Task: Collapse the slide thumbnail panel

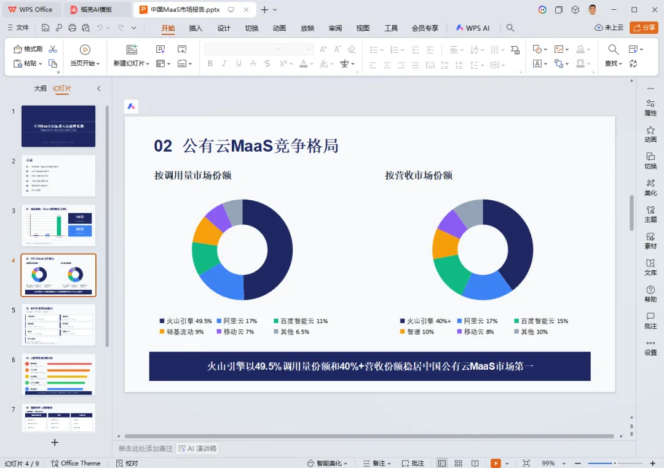Action: click(x=98, y=88)
